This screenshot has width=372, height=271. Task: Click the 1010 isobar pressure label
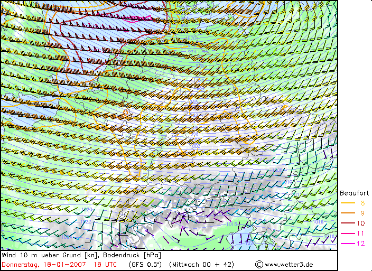click(287, 182)
